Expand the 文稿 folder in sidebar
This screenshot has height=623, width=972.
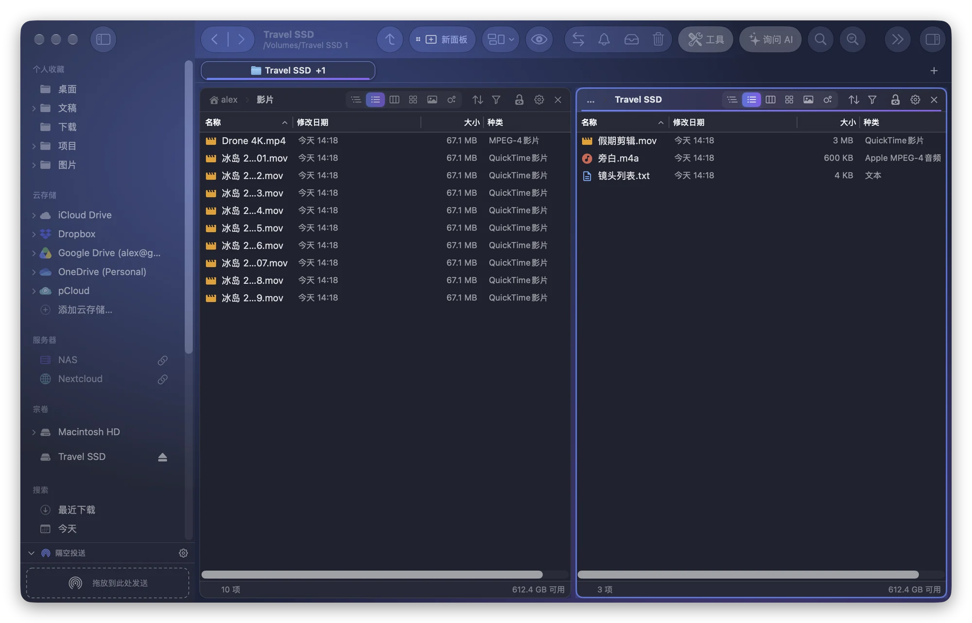pos(34,108)
